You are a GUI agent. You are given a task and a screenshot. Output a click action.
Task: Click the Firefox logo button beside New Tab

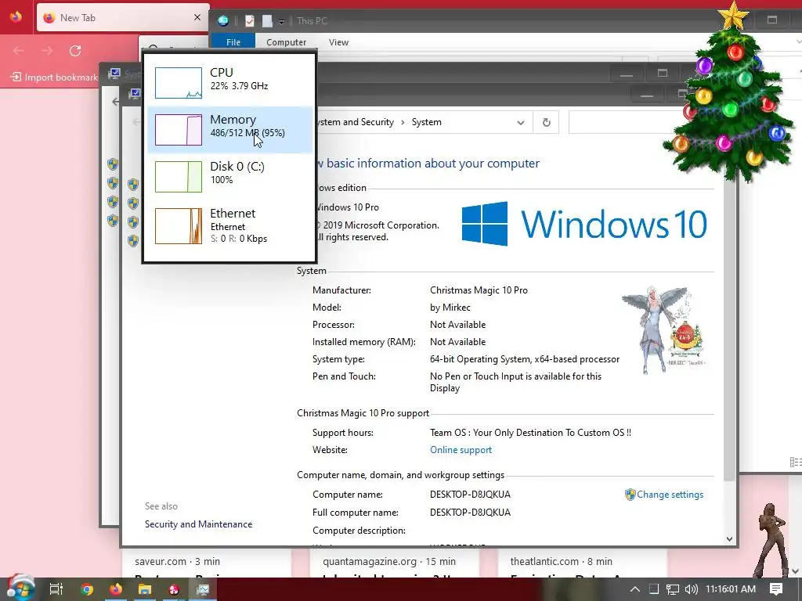(x=16, y=17)
